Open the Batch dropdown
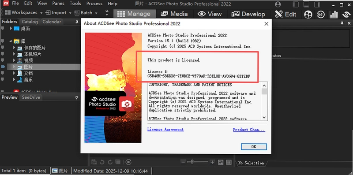This screenshot has height=175, width=353. coord(86,13)
